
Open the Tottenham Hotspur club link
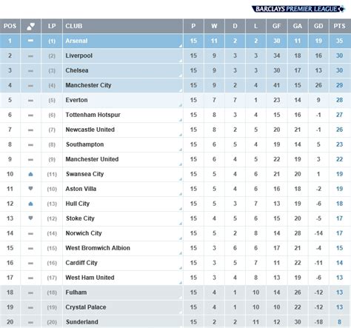click(x=93, y=115)
